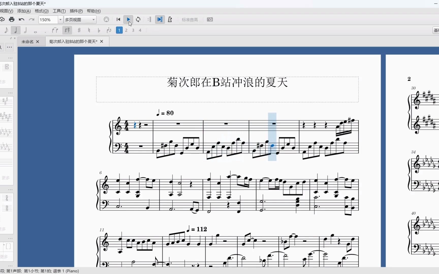Click the tie icon
439x274 pixels.
pyautogui.click(x=55, y=30)
